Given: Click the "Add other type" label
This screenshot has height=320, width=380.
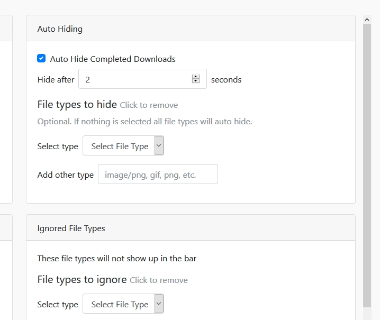Looking at the screenshot, I should click(66, 175).
